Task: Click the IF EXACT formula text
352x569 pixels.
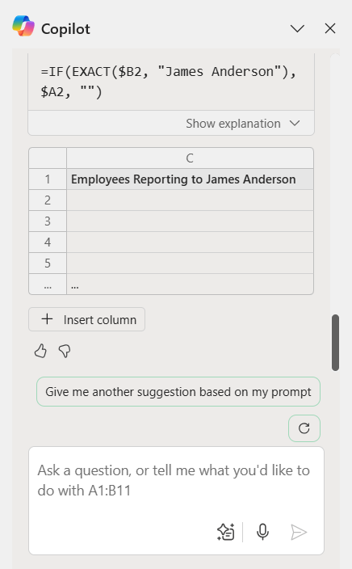Action: coord(168,82)
